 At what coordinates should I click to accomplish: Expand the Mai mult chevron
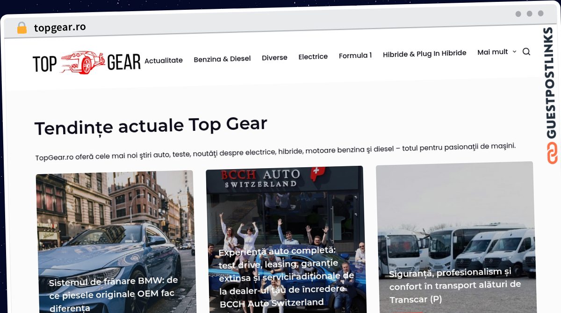(514, 52)
